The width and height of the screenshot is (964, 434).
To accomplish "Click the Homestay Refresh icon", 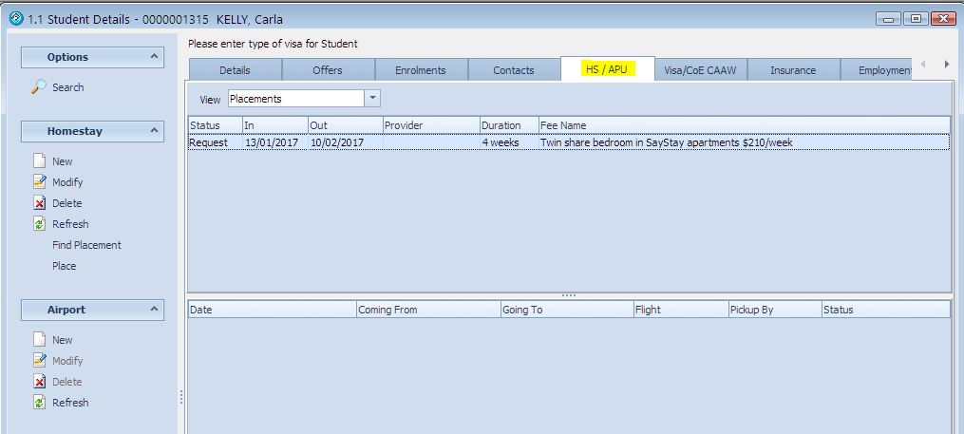I will [x=39, y=224].
